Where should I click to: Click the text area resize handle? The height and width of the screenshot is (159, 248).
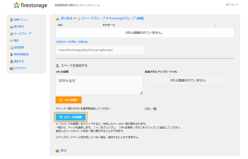pos(141,93)
